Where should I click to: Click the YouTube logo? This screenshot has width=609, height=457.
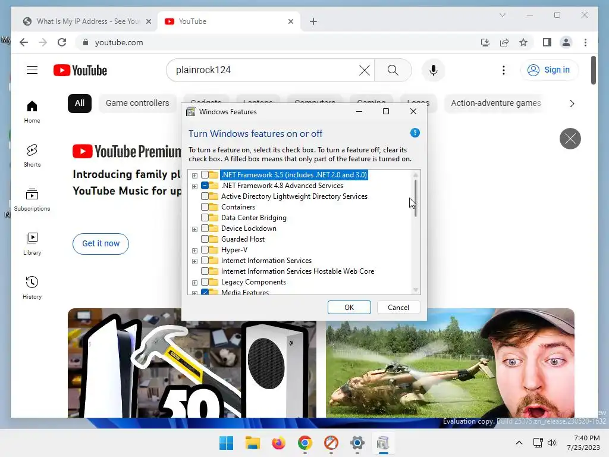80,70
